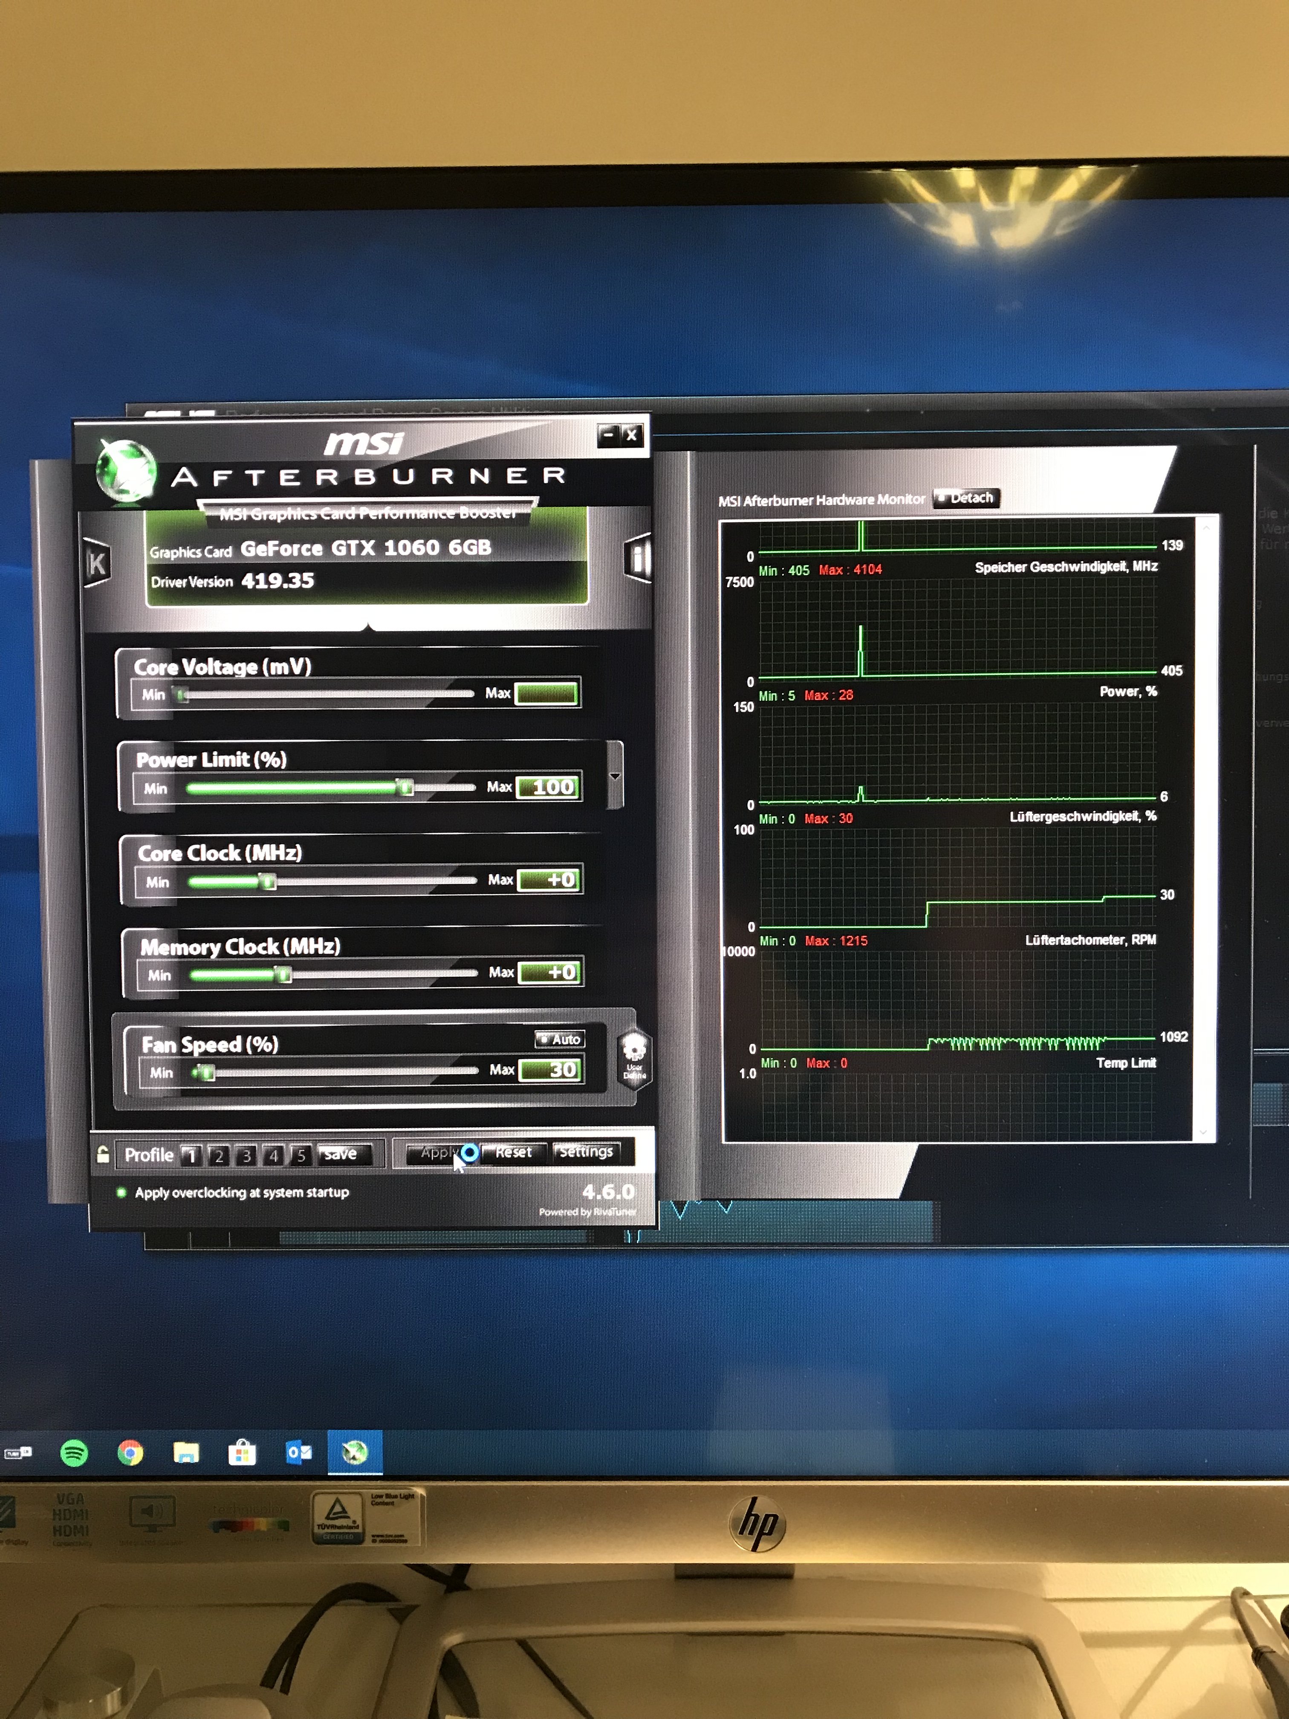This screenshot has height=1719, width=1289.
Task: Click the hardware monitor scroll down arrow
Action: coord(1203,1132)
